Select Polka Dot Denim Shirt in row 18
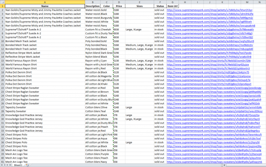The height and width of the screenshot is (167, 266). tap(45, 72)
